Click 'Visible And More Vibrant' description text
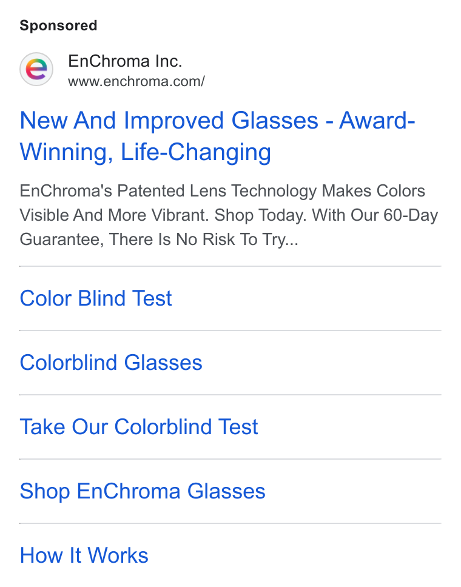Image resolution: width=461 pixels, height=587 pixels. [114, 215]
